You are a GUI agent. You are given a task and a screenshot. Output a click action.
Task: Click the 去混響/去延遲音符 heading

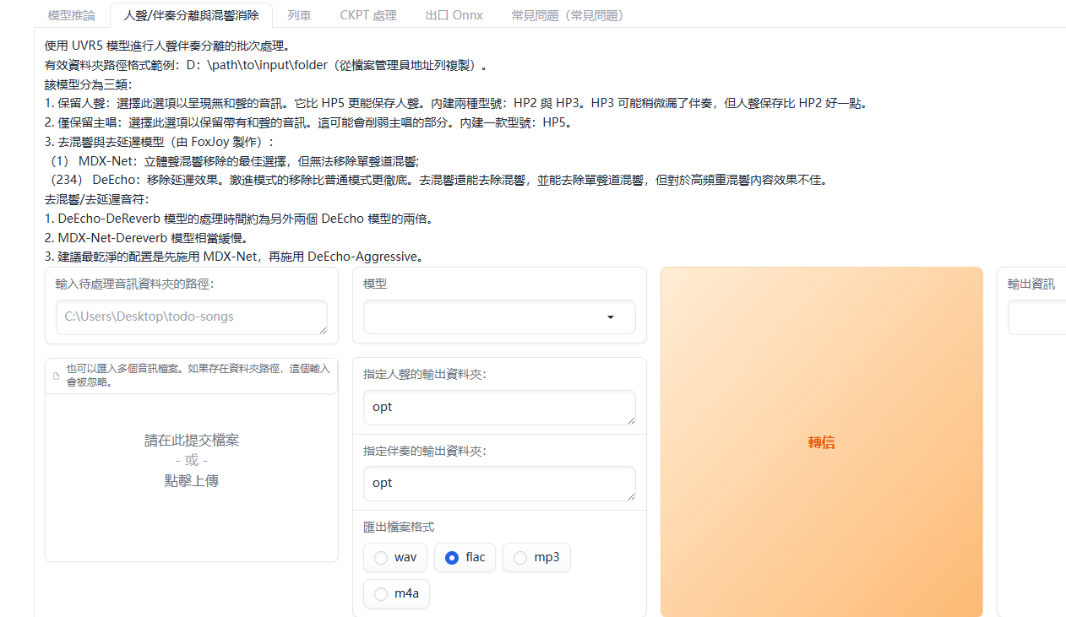pos(97,200)
